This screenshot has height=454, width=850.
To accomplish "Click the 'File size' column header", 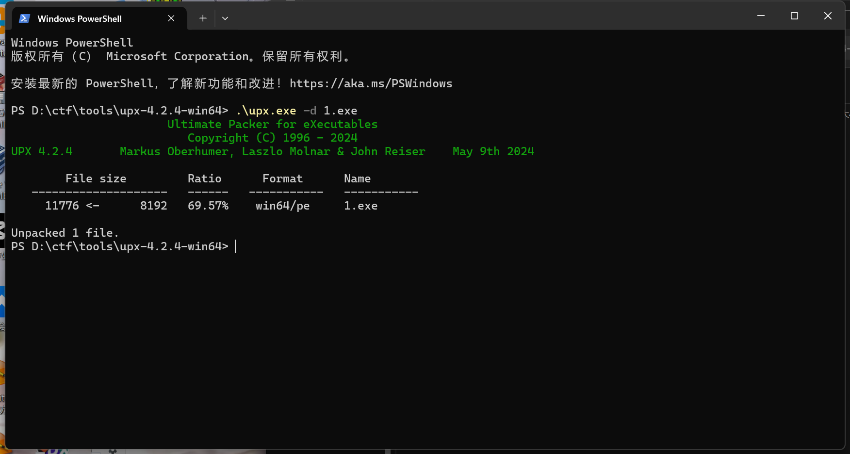I will click(x=96, y=178).
